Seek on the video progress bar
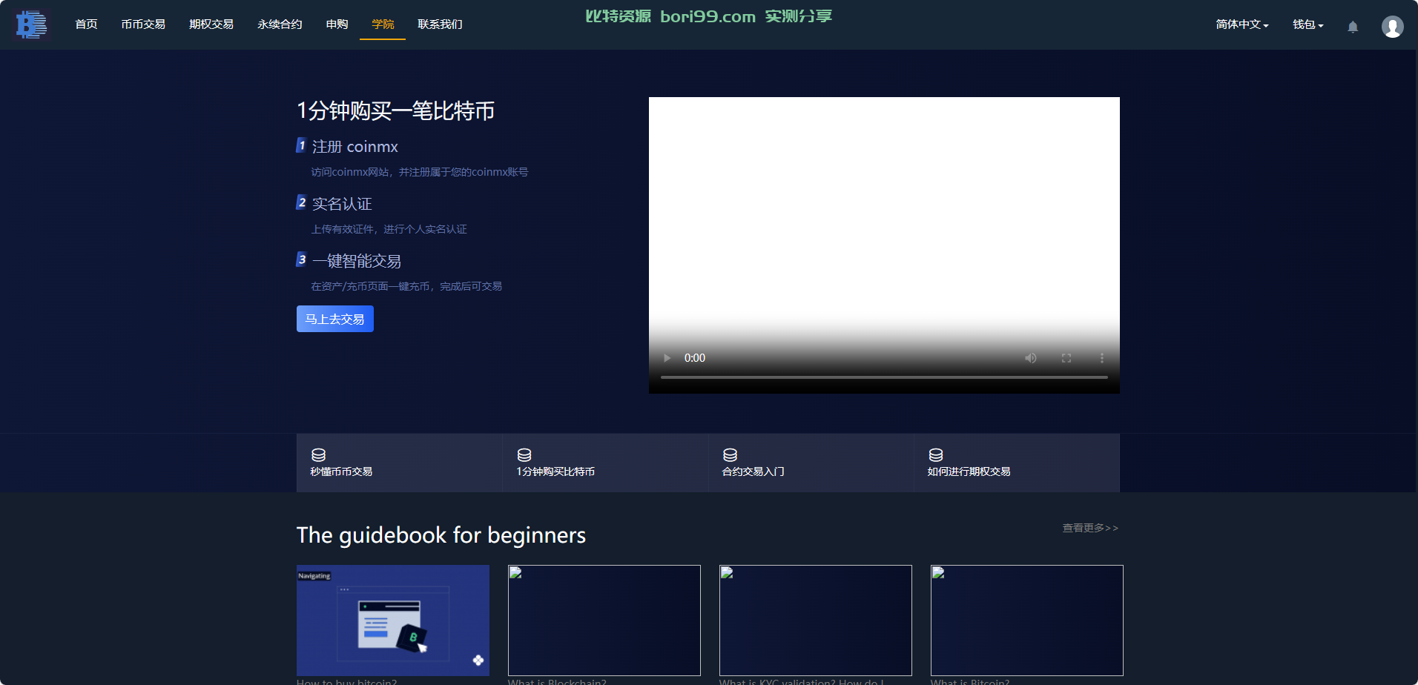This screenshot has height=685, width=1418. coord(884,377)
